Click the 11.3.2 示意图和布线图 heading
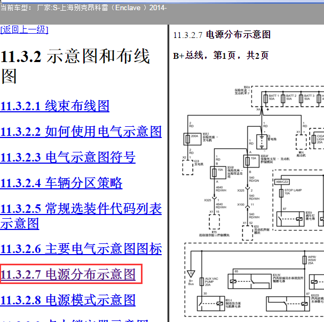 (75, 66)
